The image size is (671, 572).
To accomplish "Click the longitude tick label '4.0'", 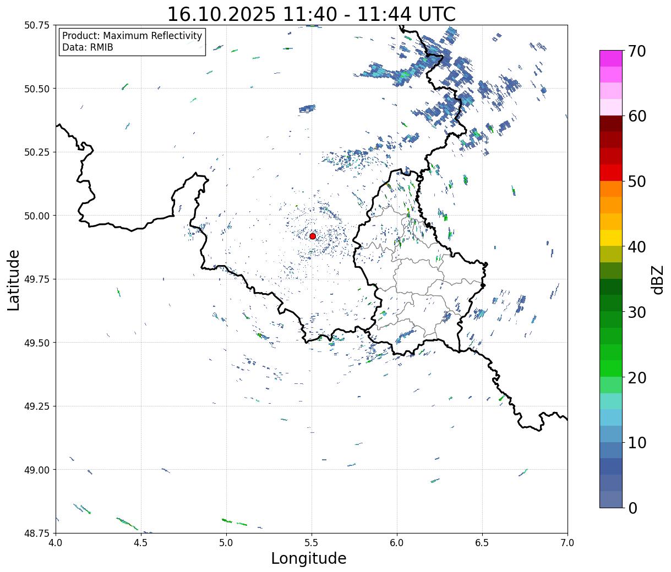I will (56, 543).
